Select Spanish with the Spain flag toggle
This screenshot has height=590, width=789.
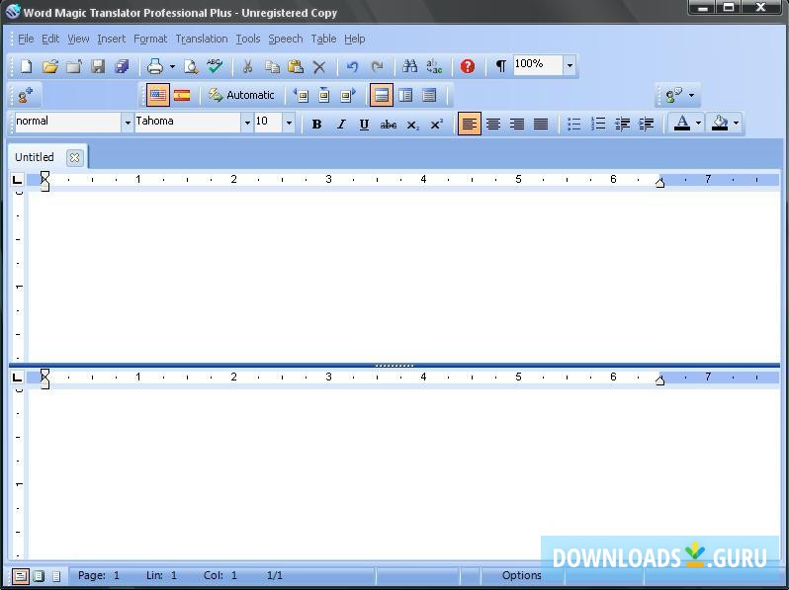pyautogui.click(x=182, y=95)
